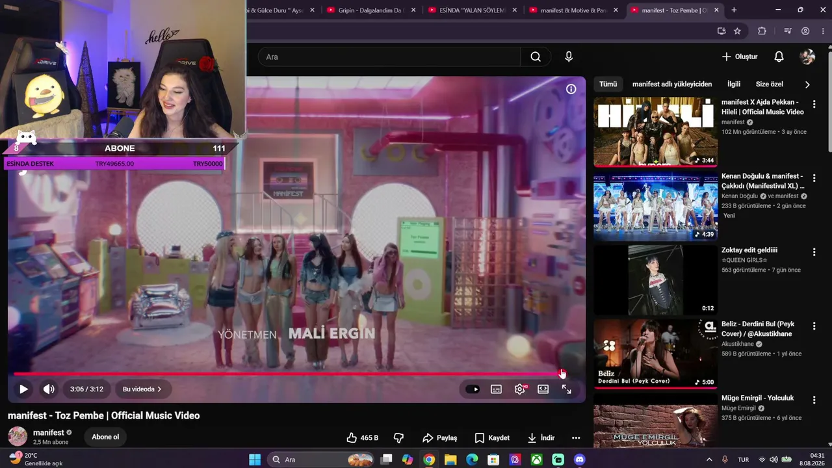
Task: Open Chrome media controls icon
Action: pyautogui.click(x=788, y=31)
